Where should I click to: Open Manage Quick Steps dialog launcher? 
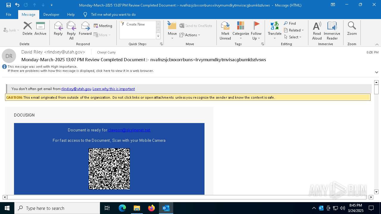tap(161, 44)
